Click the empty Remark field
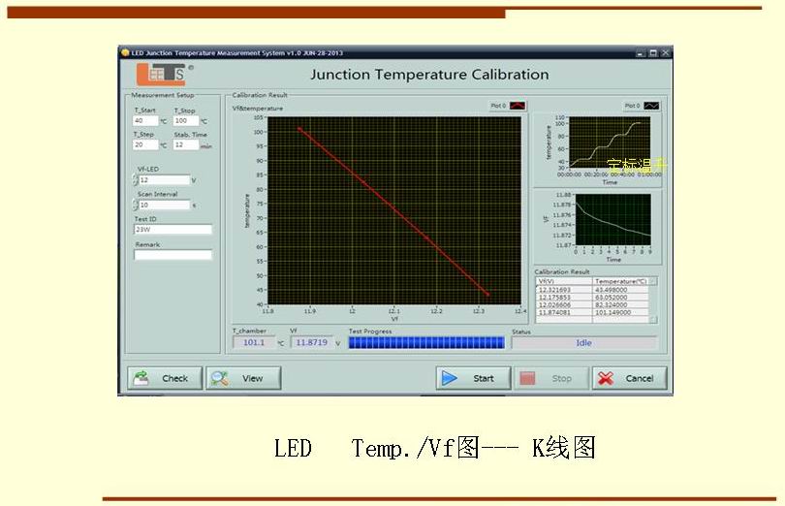The width and height of the screenshot is (785, 506). tap(173, 255)
